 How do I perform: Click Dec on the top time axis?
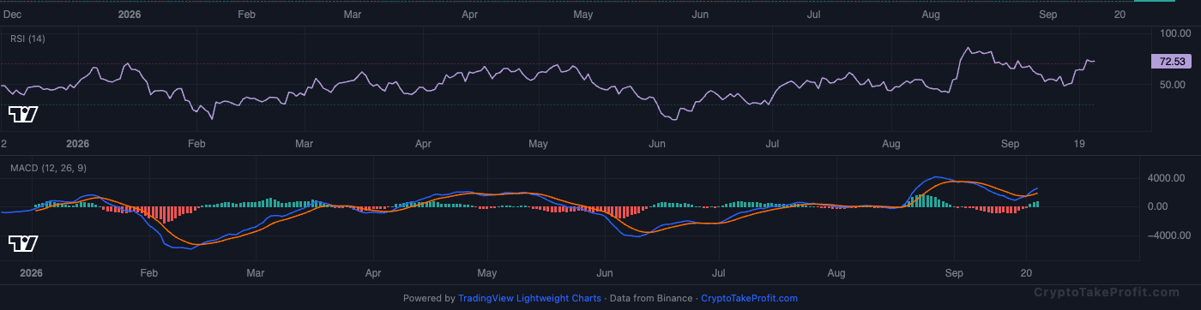[13, 15]
